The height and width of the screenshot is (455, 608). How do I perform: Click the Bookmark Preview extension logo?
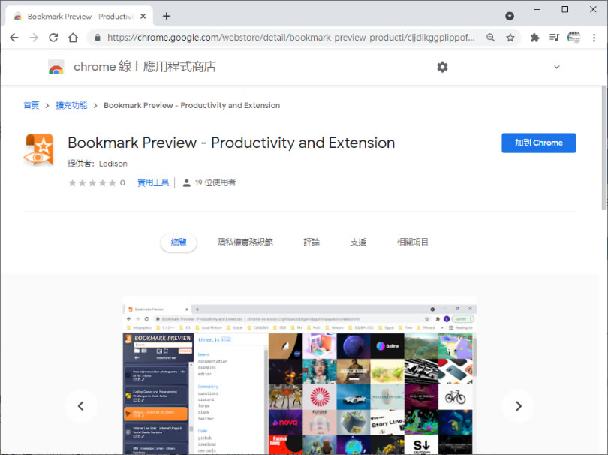(x=38, y=149)
